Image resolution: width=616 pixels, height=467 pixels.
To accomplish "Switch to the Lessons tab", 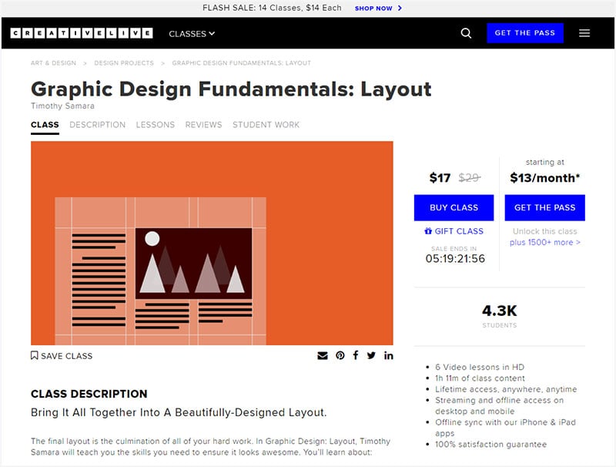I will pos(156,125).
